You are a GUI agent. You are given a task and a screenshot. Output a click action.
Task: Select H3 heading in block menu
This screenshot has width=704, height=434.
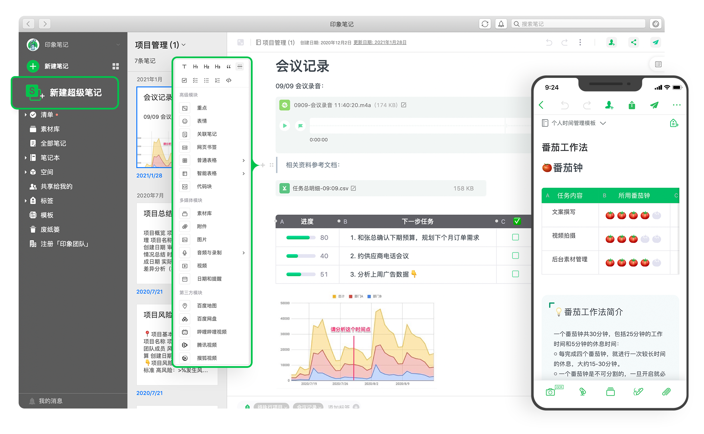(217, 66)
